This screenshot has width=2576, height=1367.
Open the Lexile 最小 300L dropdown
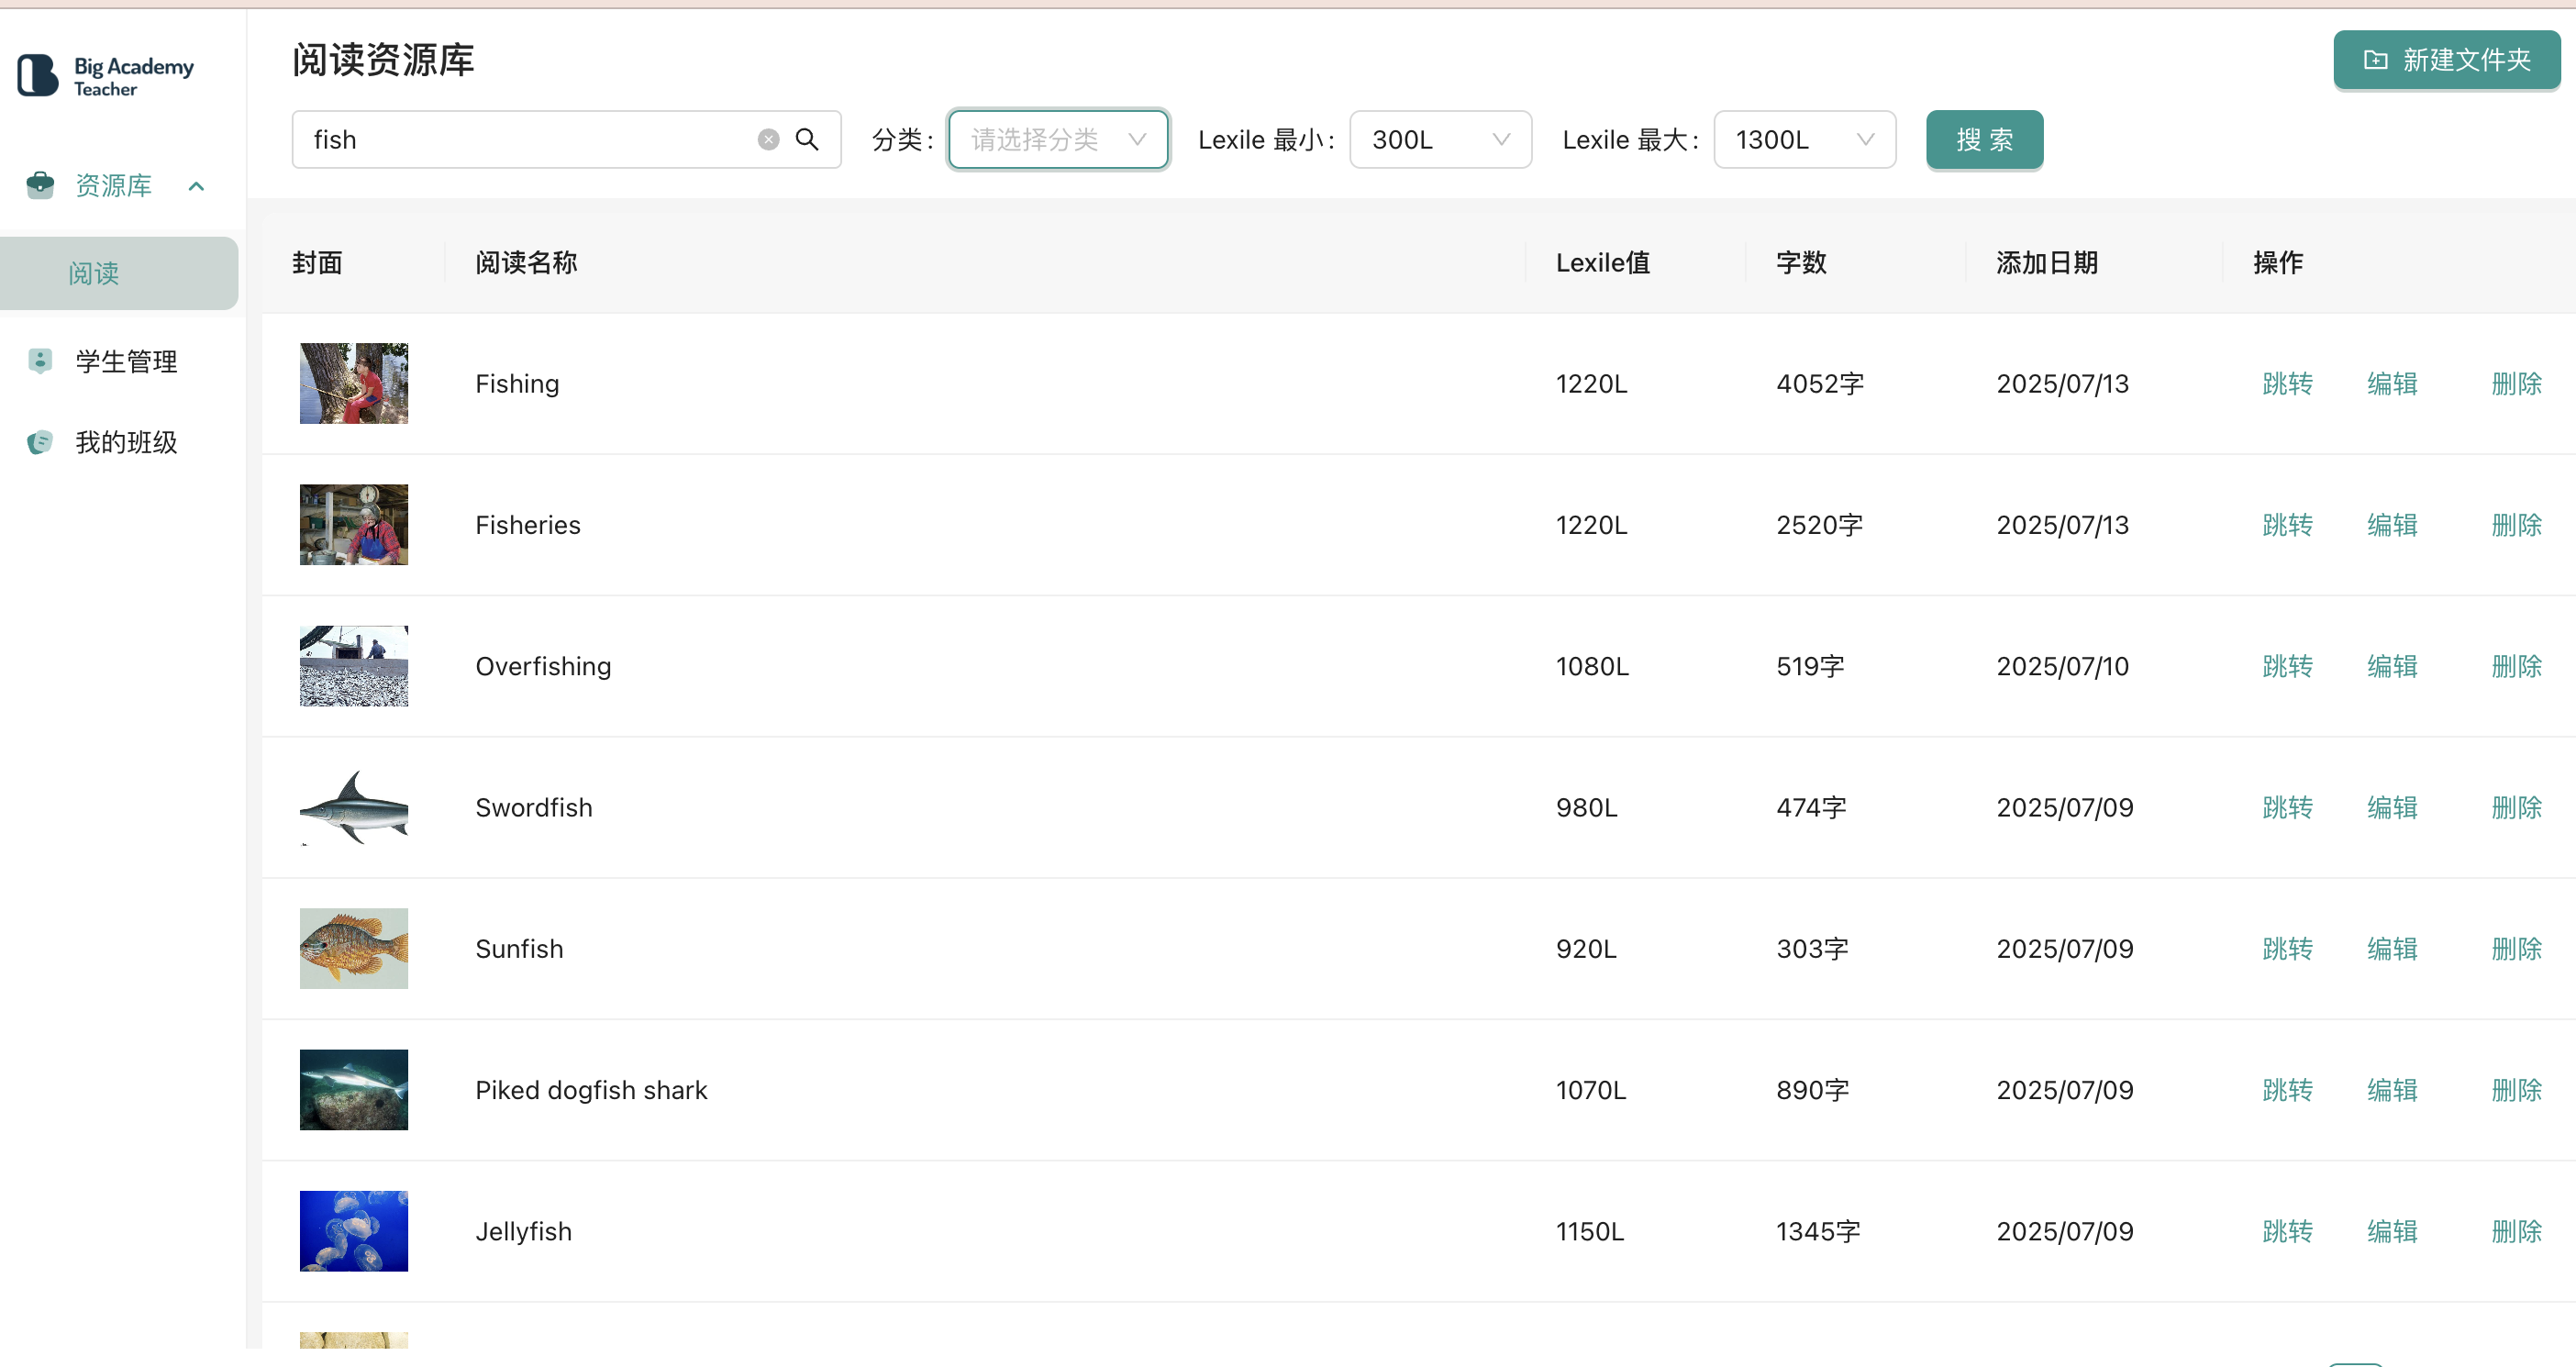coord(1439,140)
